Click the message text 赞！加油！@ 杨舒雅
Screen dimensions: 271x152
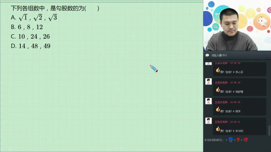tap(231, 92)
